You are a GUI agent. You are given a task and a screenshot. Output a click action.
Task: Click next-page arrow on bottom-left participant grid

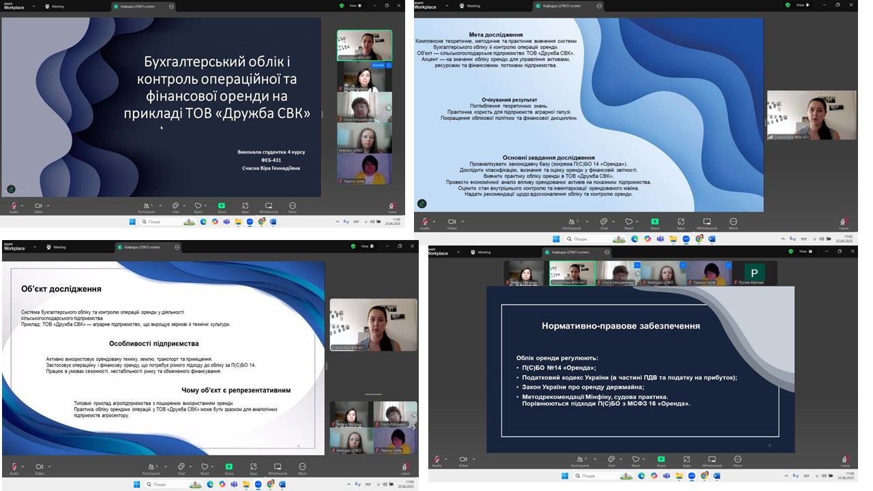pyautogui.click(x=413, y=428)
